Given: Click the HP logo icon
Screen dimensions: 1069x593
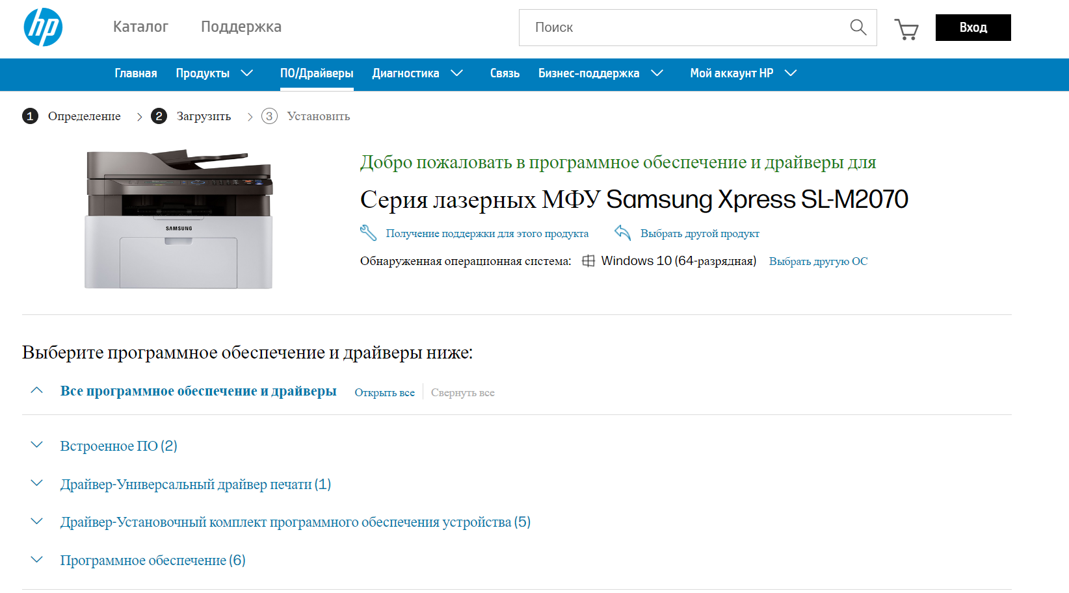Looking at the screenshot, I should click(43, 27).
